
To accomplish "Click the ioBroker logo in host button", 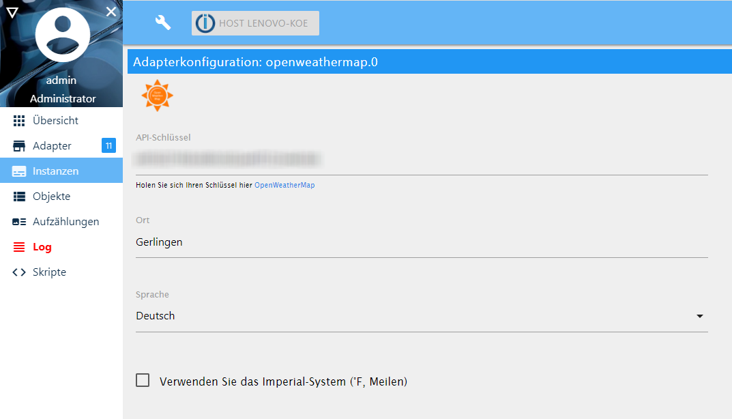I will pos(205,23).
